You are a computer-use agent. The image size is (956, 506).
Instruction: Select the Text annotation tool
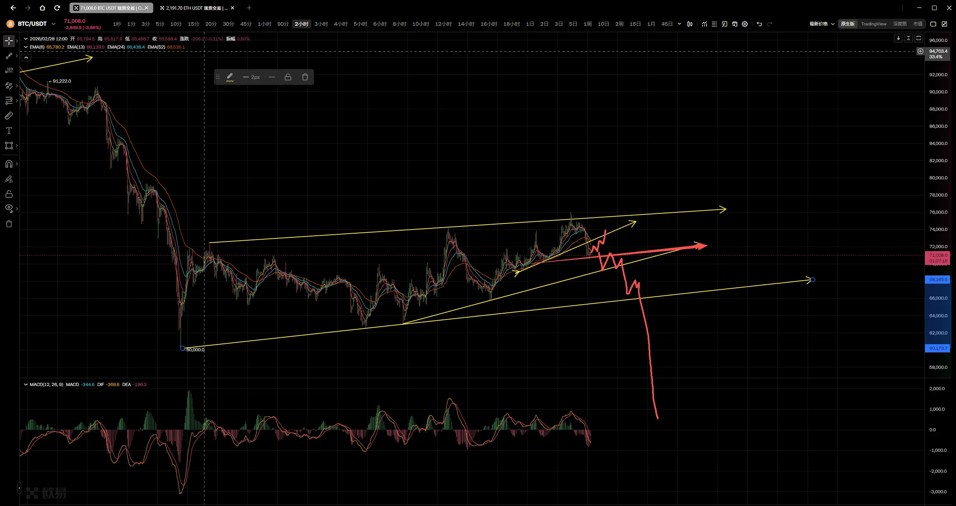click(x=9, y=130)
